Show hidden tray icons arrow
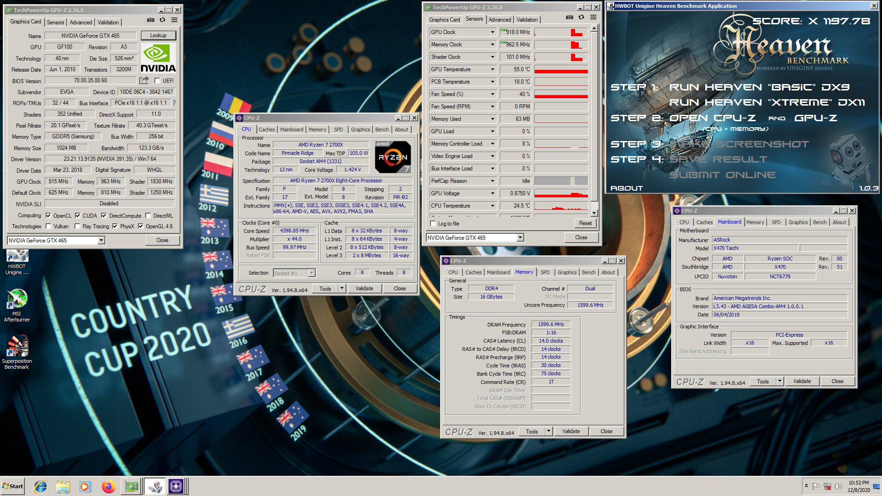This screenshot has width=882, height=496. tap(806, 486)
